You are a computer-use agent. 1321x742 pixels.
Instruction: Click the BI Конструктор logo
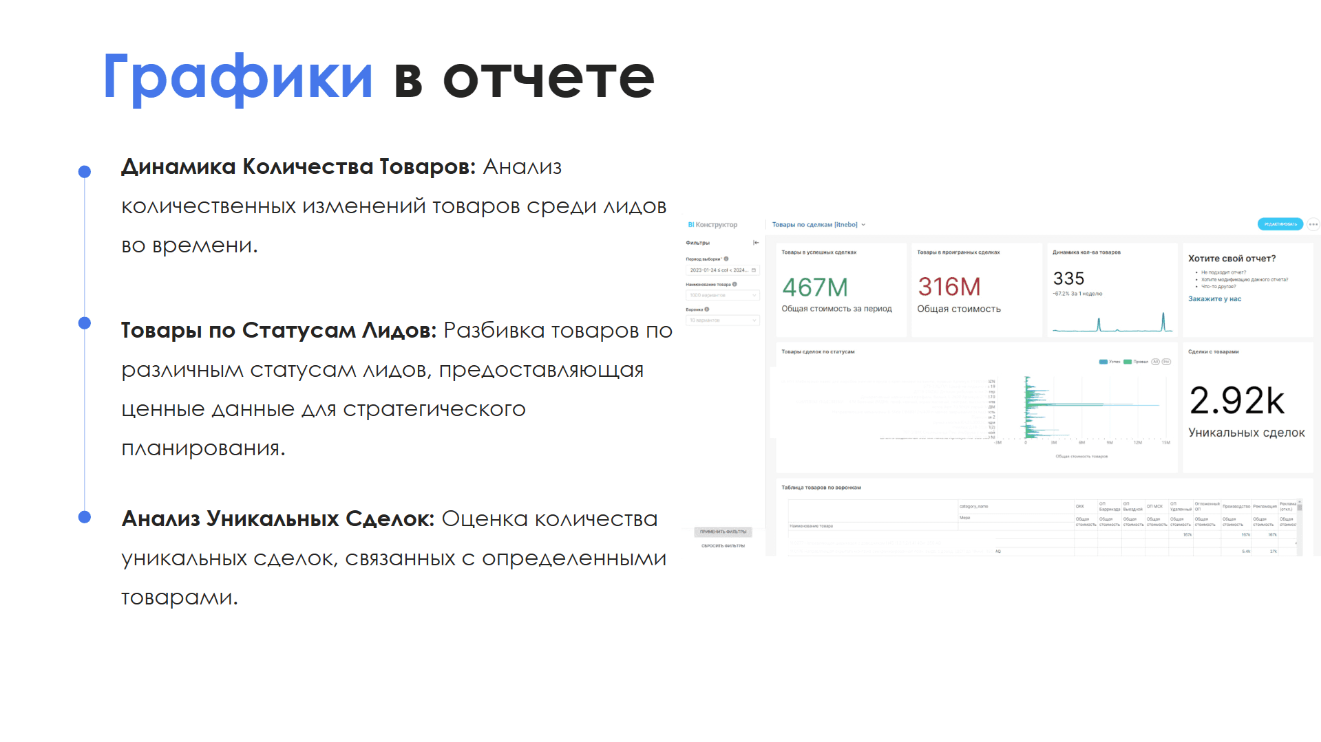(712, 225)
